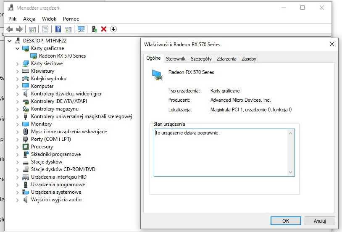Minimize the Menedżer urządzeń window
Screen dimensions: 342x232
284,8
